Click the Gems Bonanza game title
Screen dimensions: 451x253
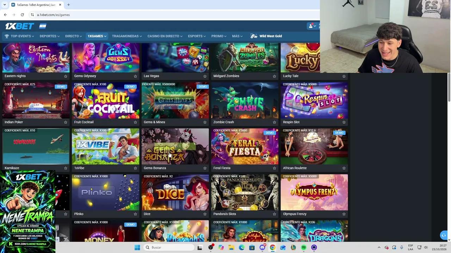point(155,168)
